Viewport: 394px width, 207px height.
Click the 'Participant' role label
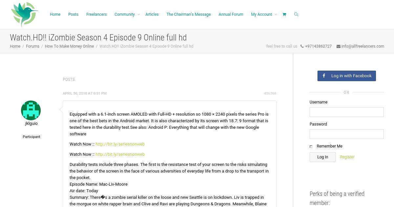pyautogui.click(x=32, y=137)
